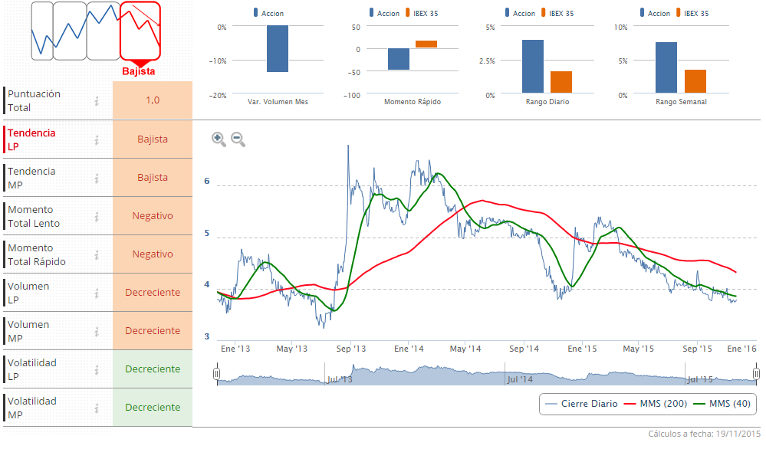The width and height of the screenshot is (766, 449).
Task: Click the Puntuación Total label
Action: coord(35,100)
